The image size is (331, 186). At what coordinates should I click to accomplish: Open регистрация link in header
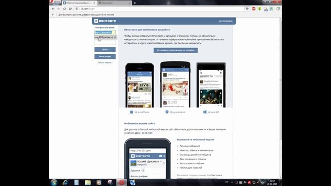(225, 21)
